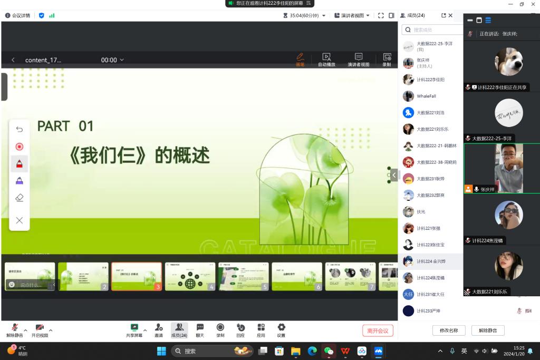Unmute microphone via 解除静音 toggle
Image resolution: width=540 pixels, height=360 pixels.
pos(14,330)
